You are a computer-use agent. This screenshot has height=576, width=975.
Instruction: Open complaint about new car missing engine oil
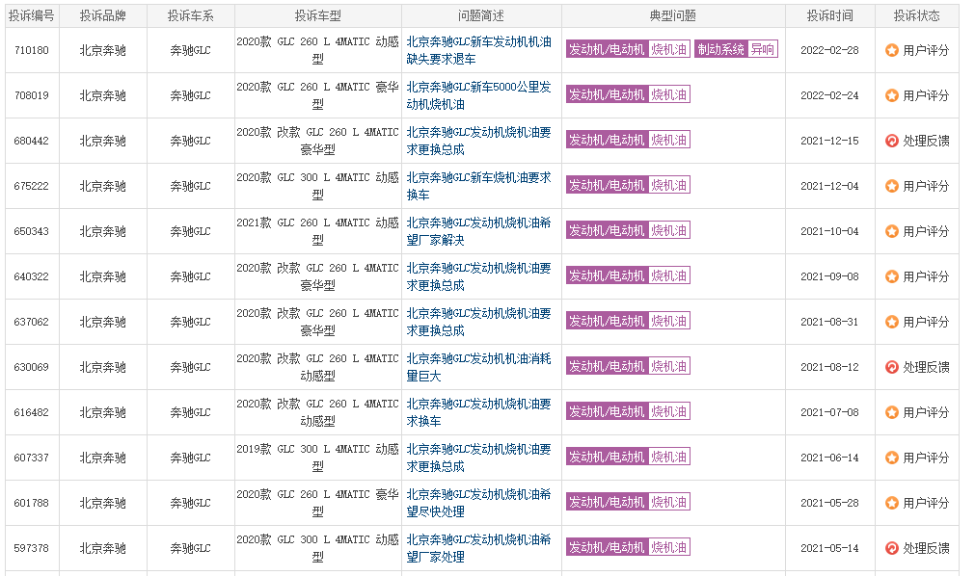coord(478,50)
